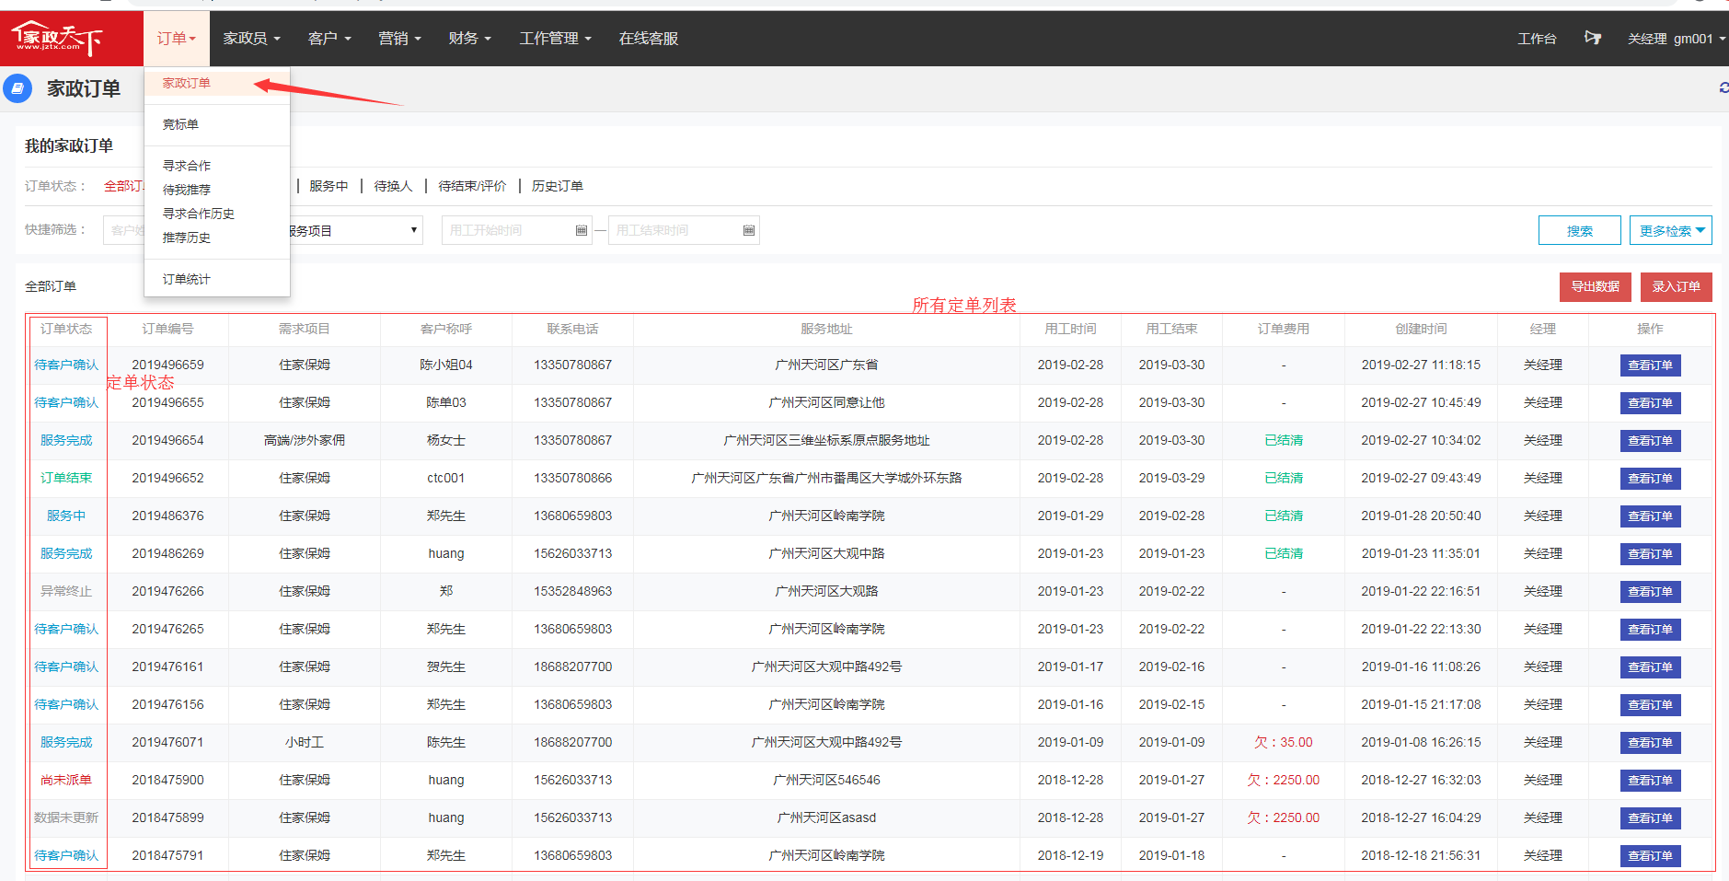Expand the 客户 menu
The width and height of the screenshot is (1729, 881).
click(329, 38)
